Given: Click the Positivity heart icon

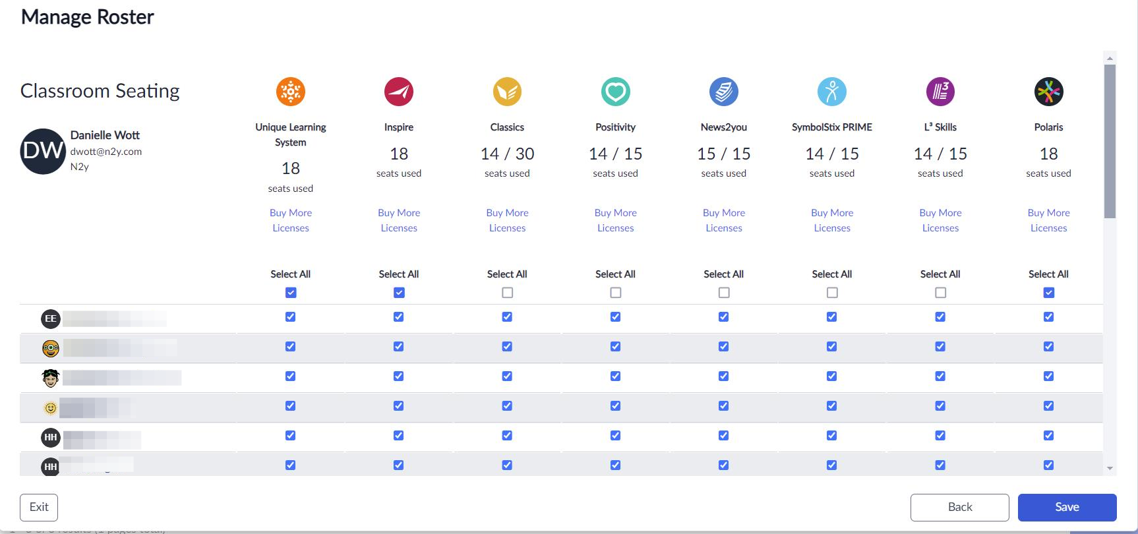Looking at the screenshot, I should click(x=615, y=92).
